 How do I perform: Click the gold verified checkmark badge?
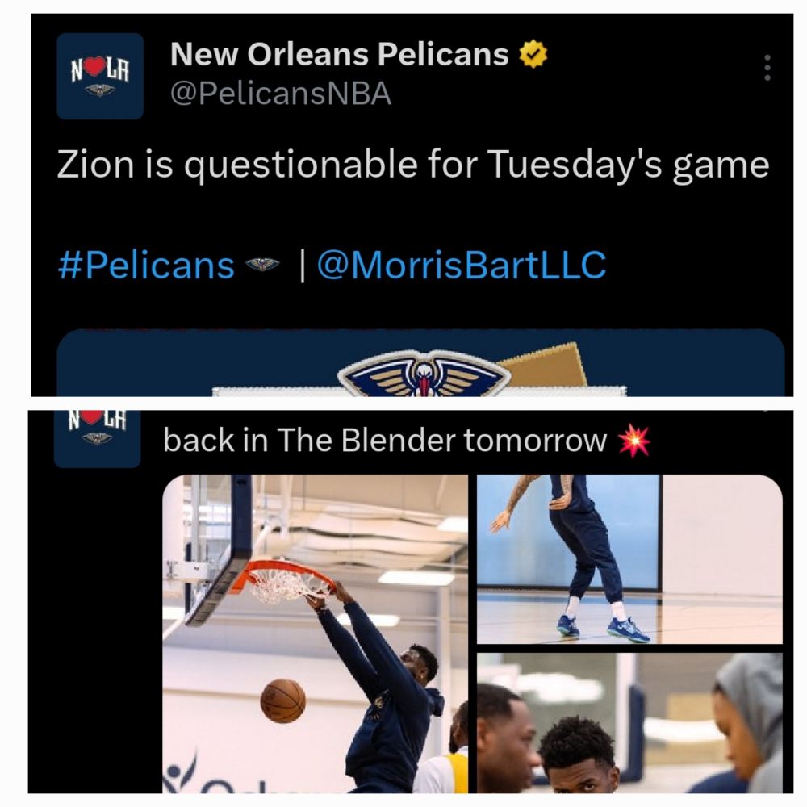533,54
